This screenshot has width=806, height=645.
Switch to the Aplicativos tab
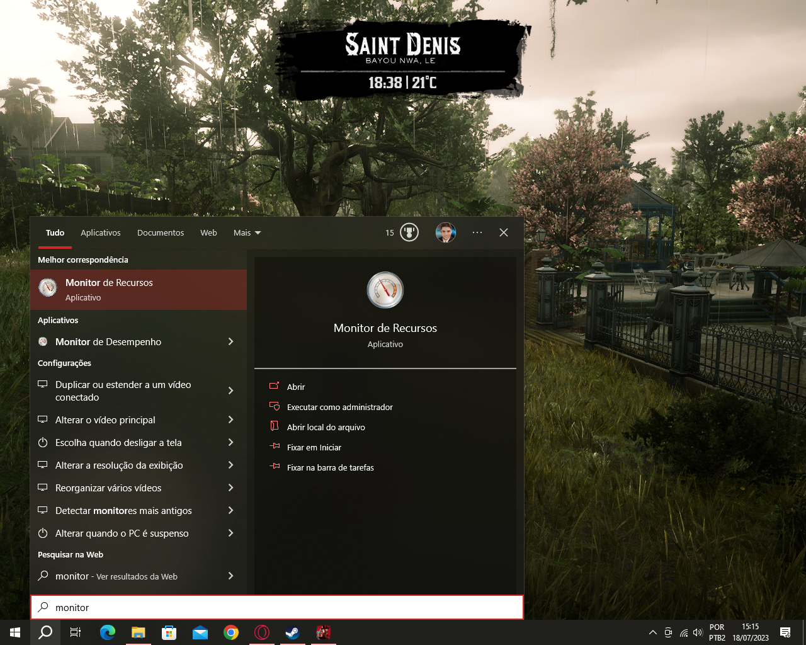coord(101,232)
